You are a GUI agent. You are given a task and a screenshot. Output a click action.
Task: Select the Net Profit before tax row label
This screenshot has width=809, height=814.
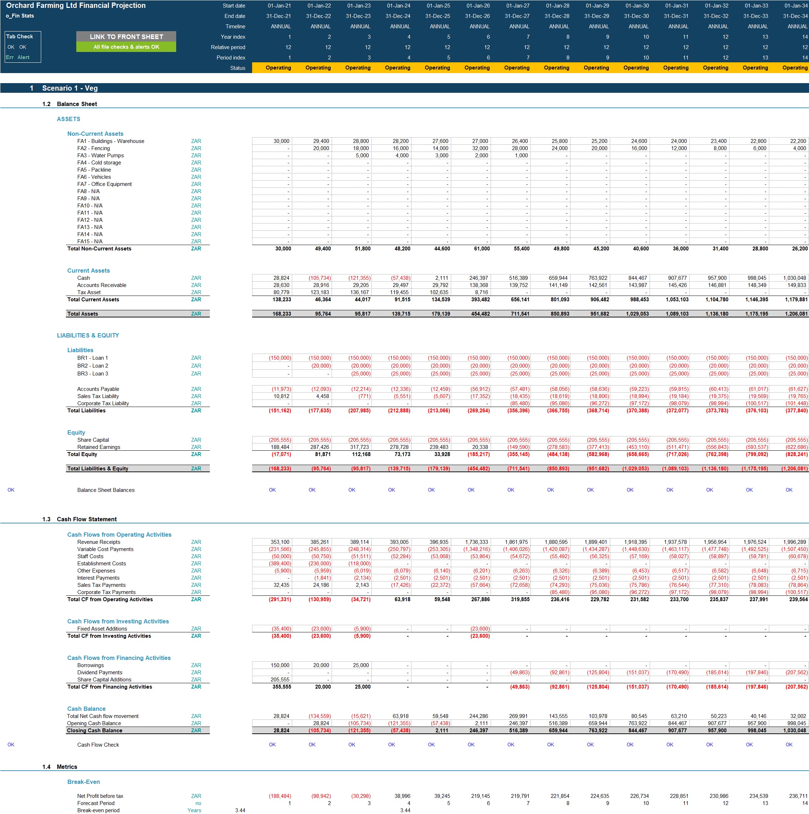[x=100, y=796]
